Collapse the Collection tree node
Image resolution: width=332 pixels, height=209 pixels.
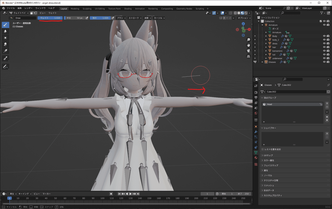(x=259, y=21)
